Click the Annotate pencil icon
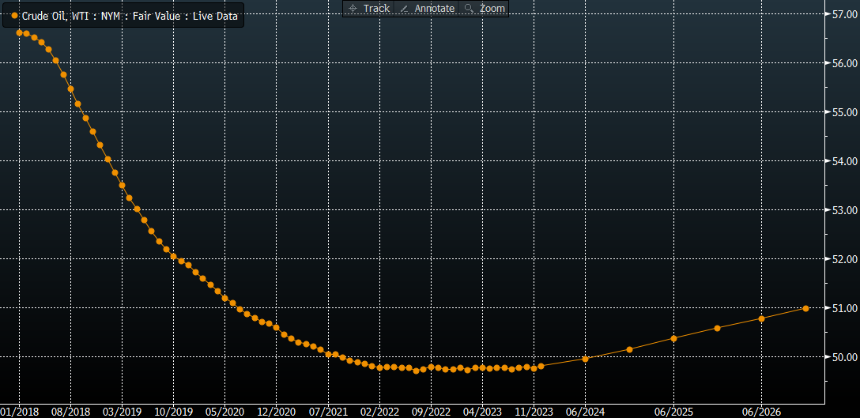Viewport: 860px width, 418px height. coord(405,8)
